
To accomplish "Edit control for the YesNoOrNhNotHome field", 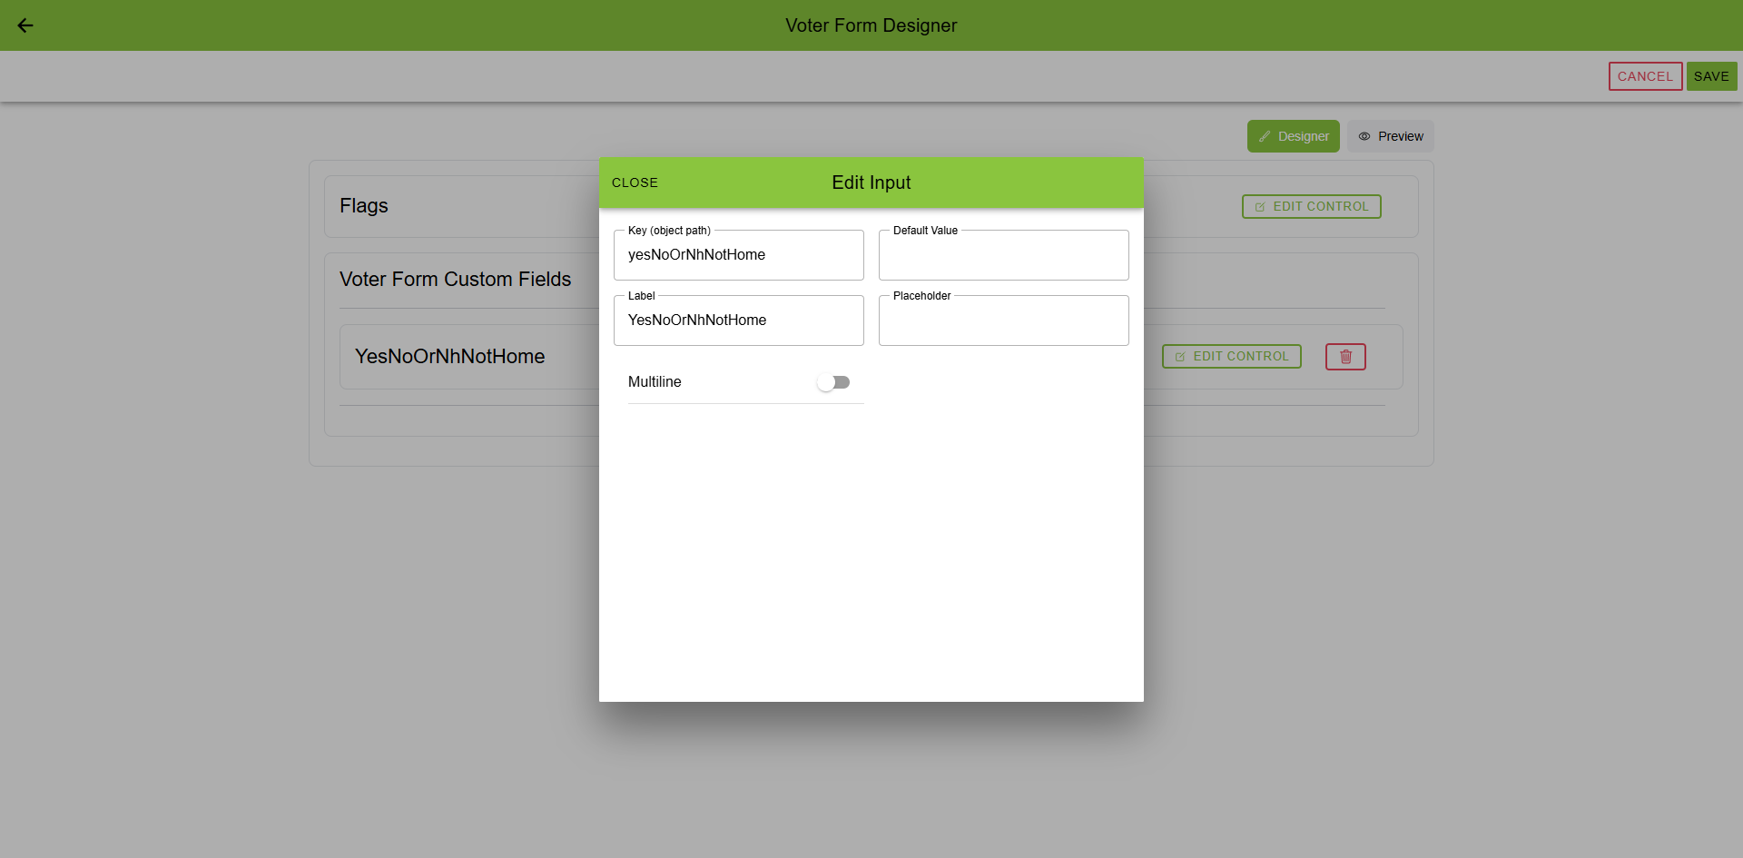I will [x=1231, y=357].
